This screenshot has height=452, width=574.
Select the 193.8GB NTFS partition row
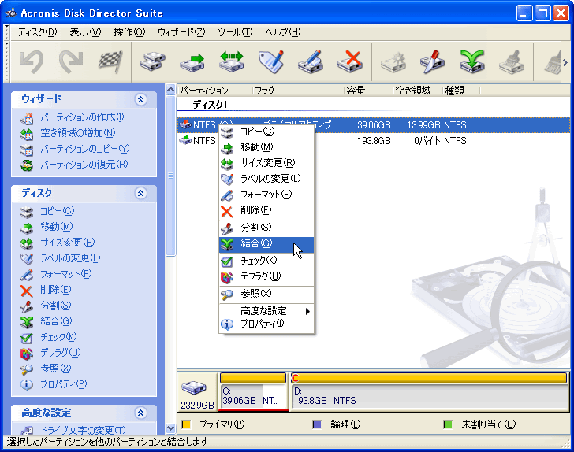(x=374, y=141)
